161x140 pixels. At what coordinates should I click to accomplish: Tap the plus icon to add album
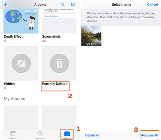pos(5,5)
